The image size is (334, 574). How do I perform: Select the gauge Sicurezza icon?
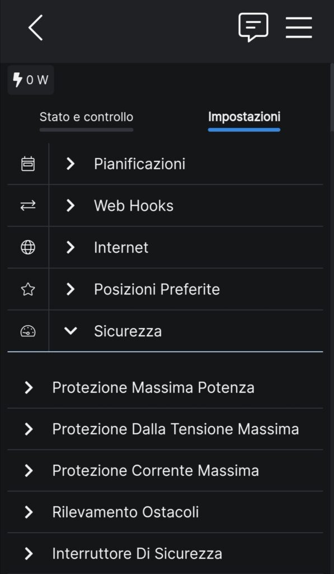tap(28, 331)
